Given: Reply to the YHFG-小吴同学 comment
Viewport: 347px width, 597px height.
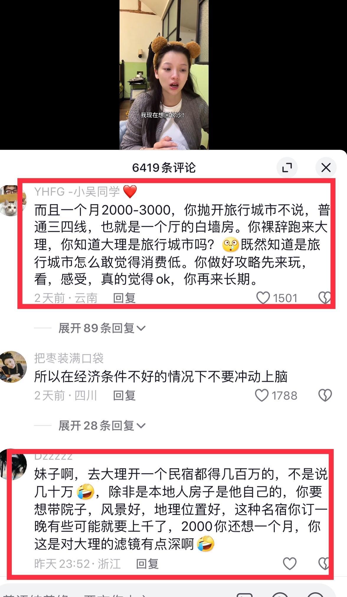Looking at the screenshot, I should (124, 298).
